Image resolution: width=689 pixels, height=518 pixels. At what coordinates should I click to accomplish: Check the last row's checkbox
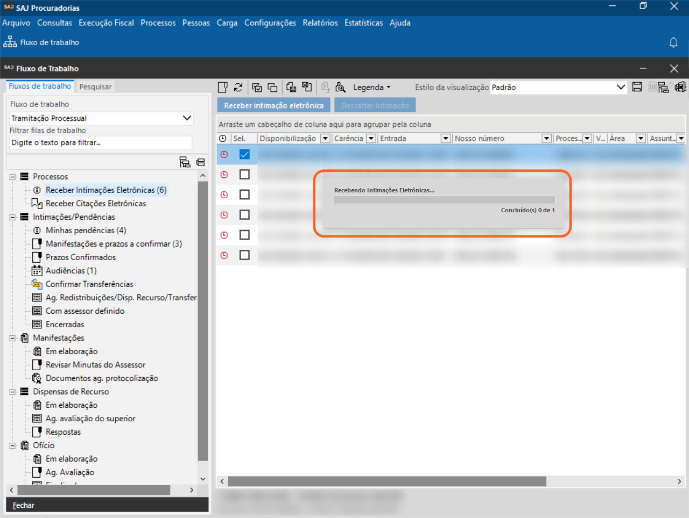tap(244, 255)
